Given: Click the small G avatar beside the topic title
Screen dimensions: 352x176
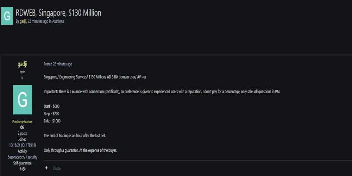Looking at the screenshot, I should (x=7, y=16).
